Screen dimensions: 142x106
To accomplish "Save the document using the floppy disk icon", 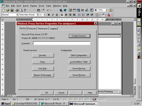I will [12, 10].
